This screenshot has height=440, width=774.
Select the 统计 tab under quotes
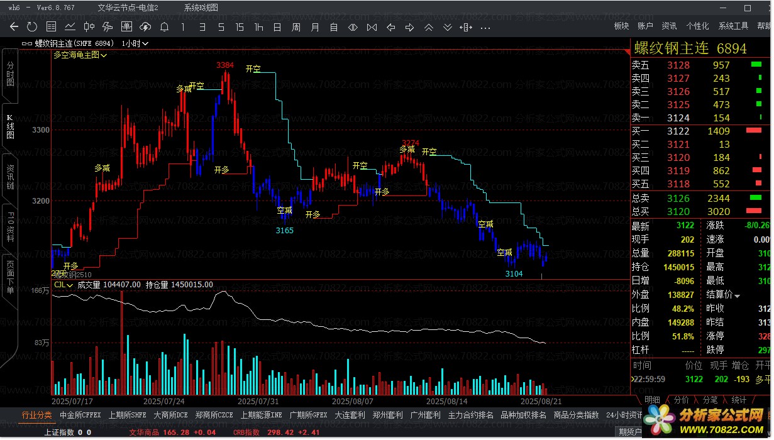coord(739,400)
